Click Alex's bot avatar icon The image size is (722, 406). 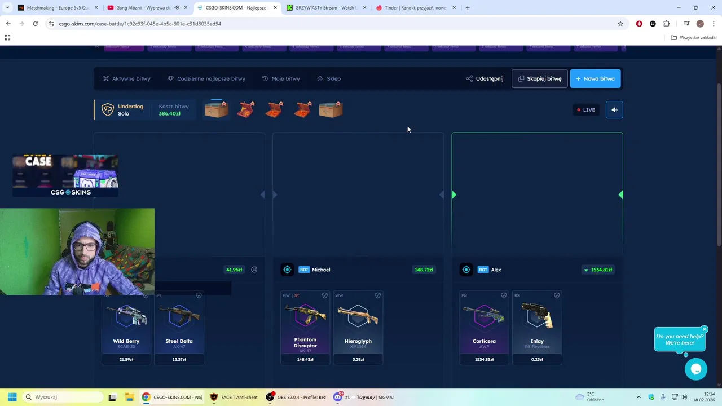tap(466, 270)
